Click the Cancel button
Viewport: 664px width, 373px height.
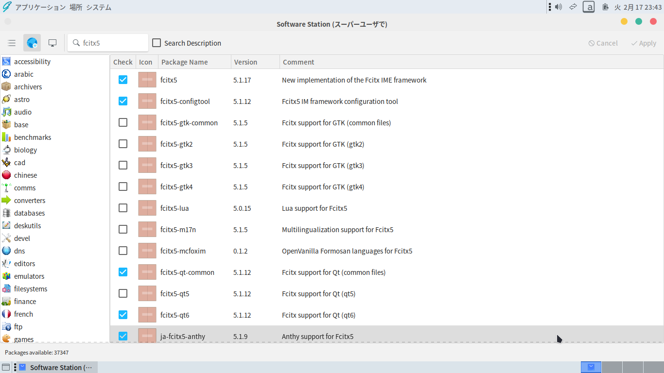tap(603, 43)
